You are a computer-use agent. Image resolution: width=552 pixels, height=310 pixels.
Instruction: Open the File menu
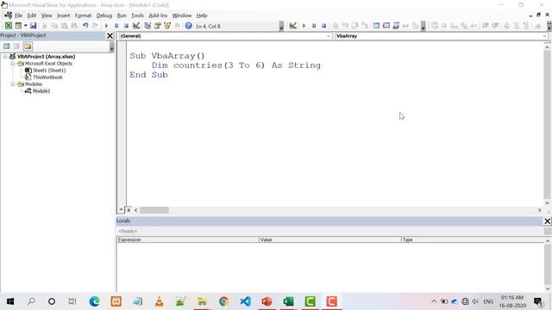18,15
